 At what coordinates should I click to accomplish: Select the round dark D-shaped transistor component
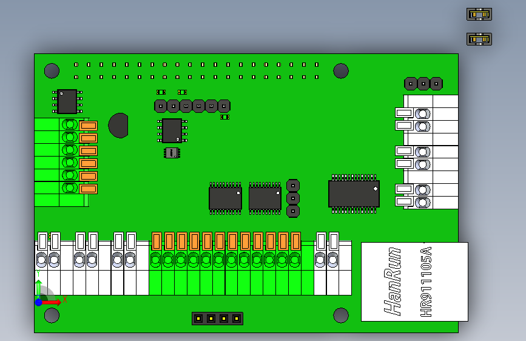click(x=118, y=125)
